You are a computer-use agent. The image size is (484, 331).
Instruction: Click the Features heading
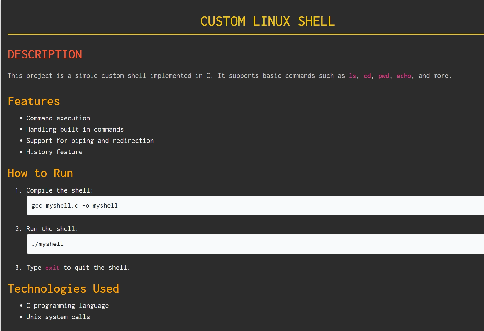click(34, 101)
